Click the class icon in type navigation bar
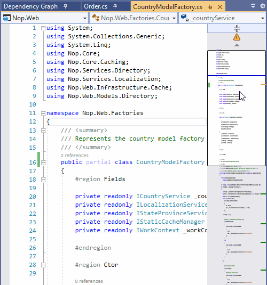Image resolution: width=267 pixels, height=285 pixels. 96,18
